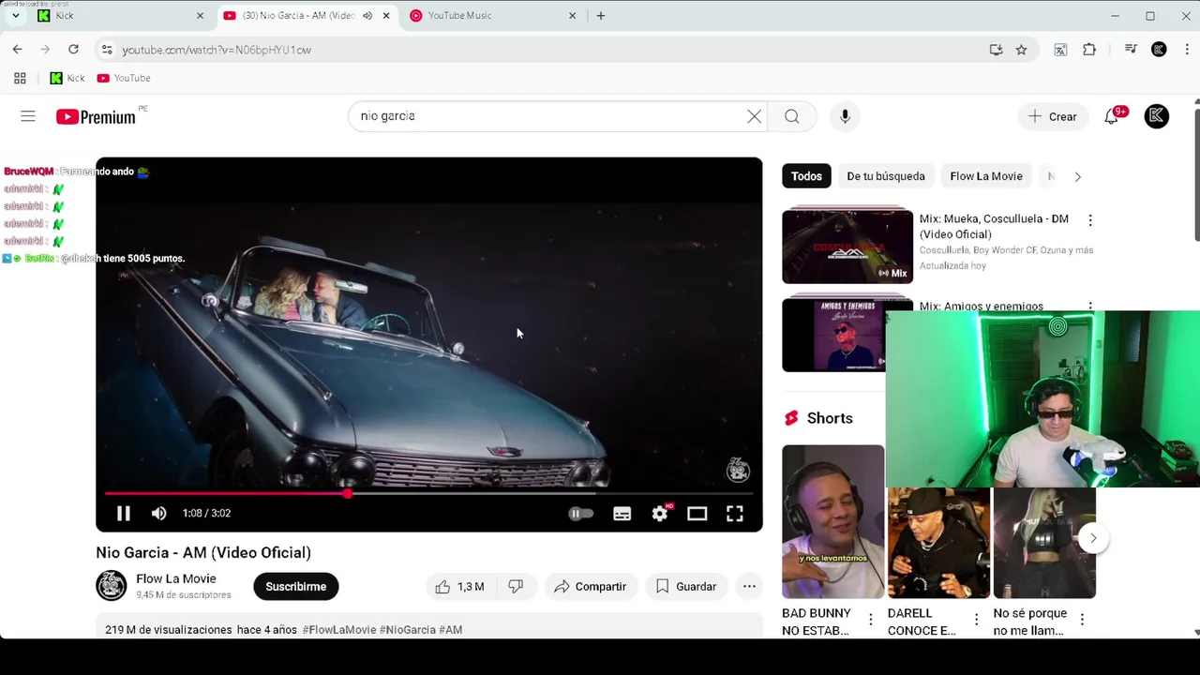
Task: Open the Kick bookmark
Action: (67, 78)
